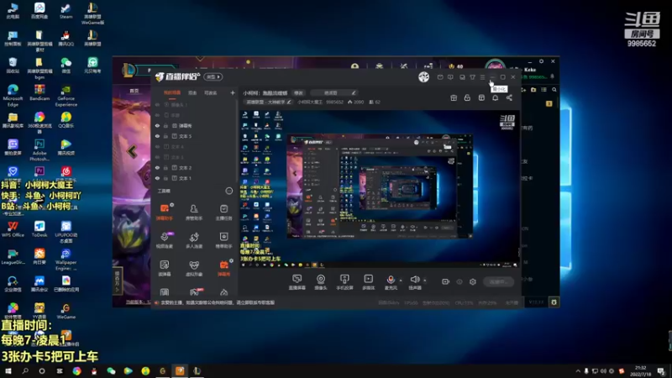Screen dimensions: 672x378
Task: Open the 主播任务 tool icon
Action: (223, 212)
